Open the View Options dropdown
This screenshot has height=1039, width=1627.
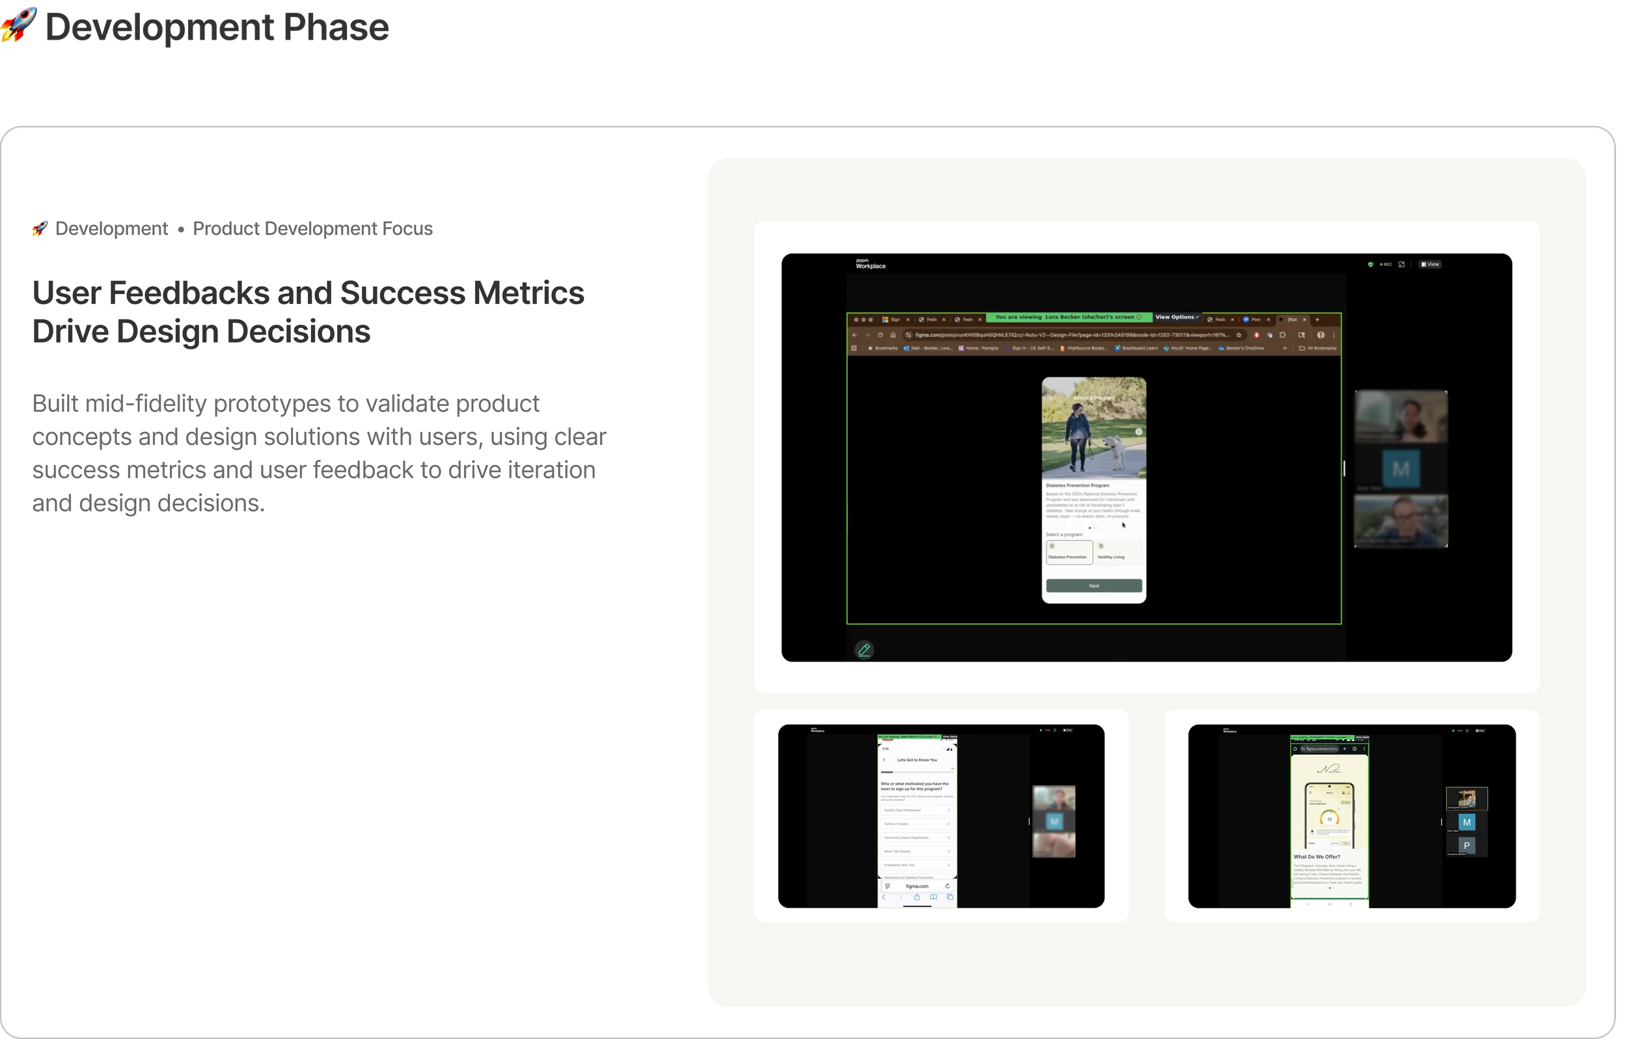(1177, 317)
